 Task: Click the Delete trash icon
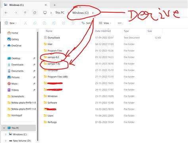(73, 23)
